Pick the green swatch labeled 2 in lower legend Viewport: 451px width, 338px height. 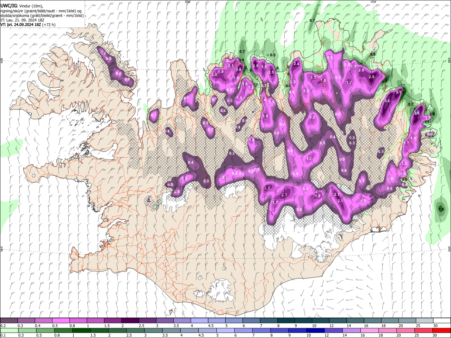click(x=117, y=331)
